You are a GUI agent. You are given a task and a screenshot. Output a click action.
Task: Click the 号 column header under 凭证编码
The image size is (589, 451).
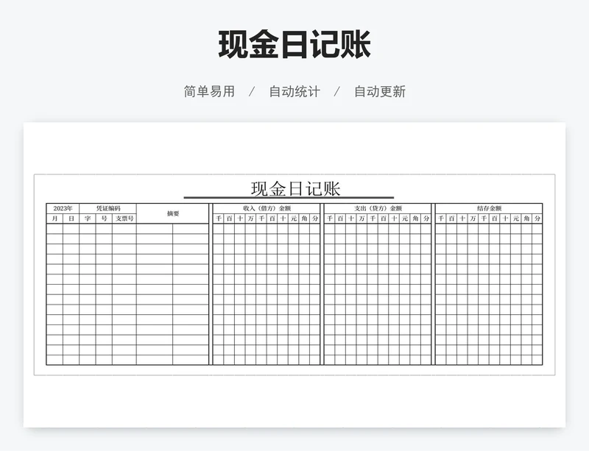pyautogui.click(x=104, y=219)
